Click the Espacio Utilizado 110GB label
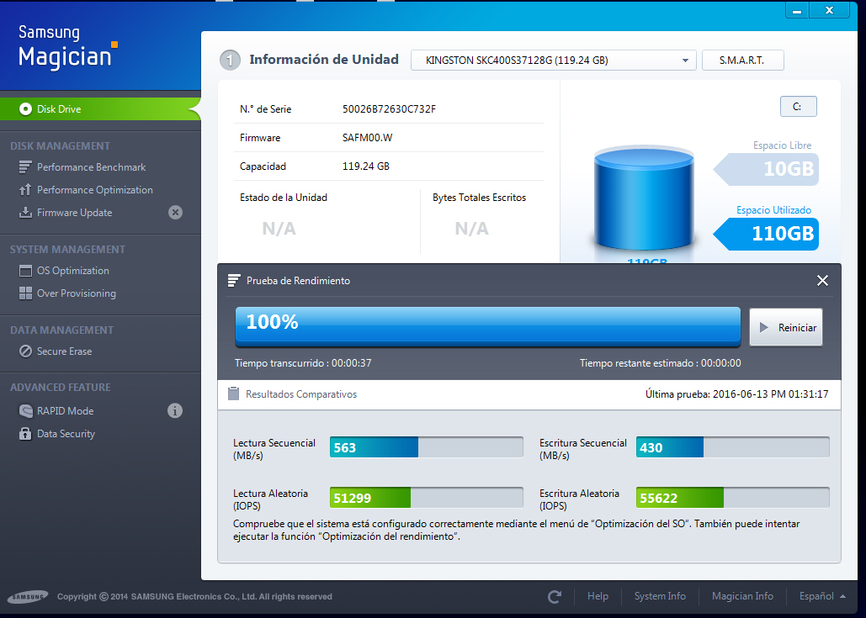 coord(767,234)
